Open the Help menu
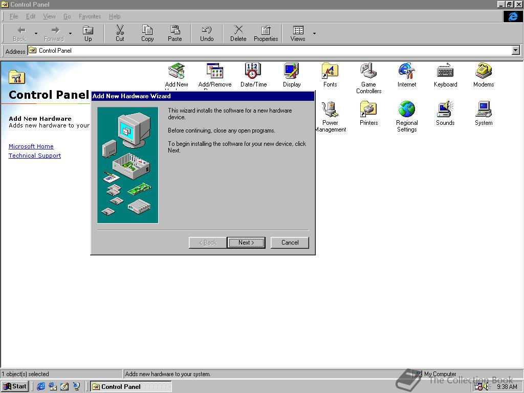524x393 pixels. tap(115, 16)
